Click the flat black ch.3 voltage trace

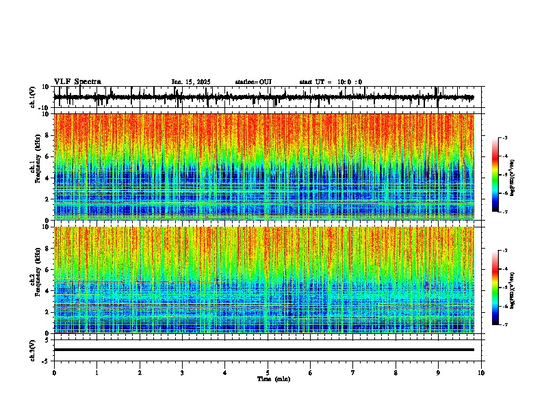pos(263,350)
